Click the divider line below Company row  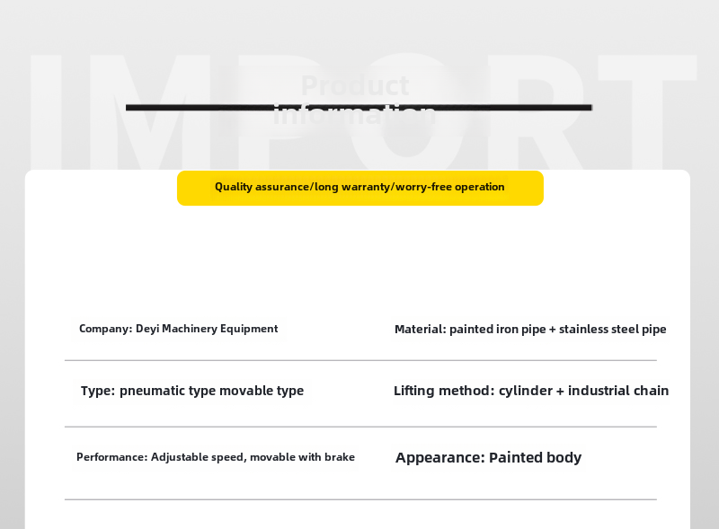(x=360, y=360)
